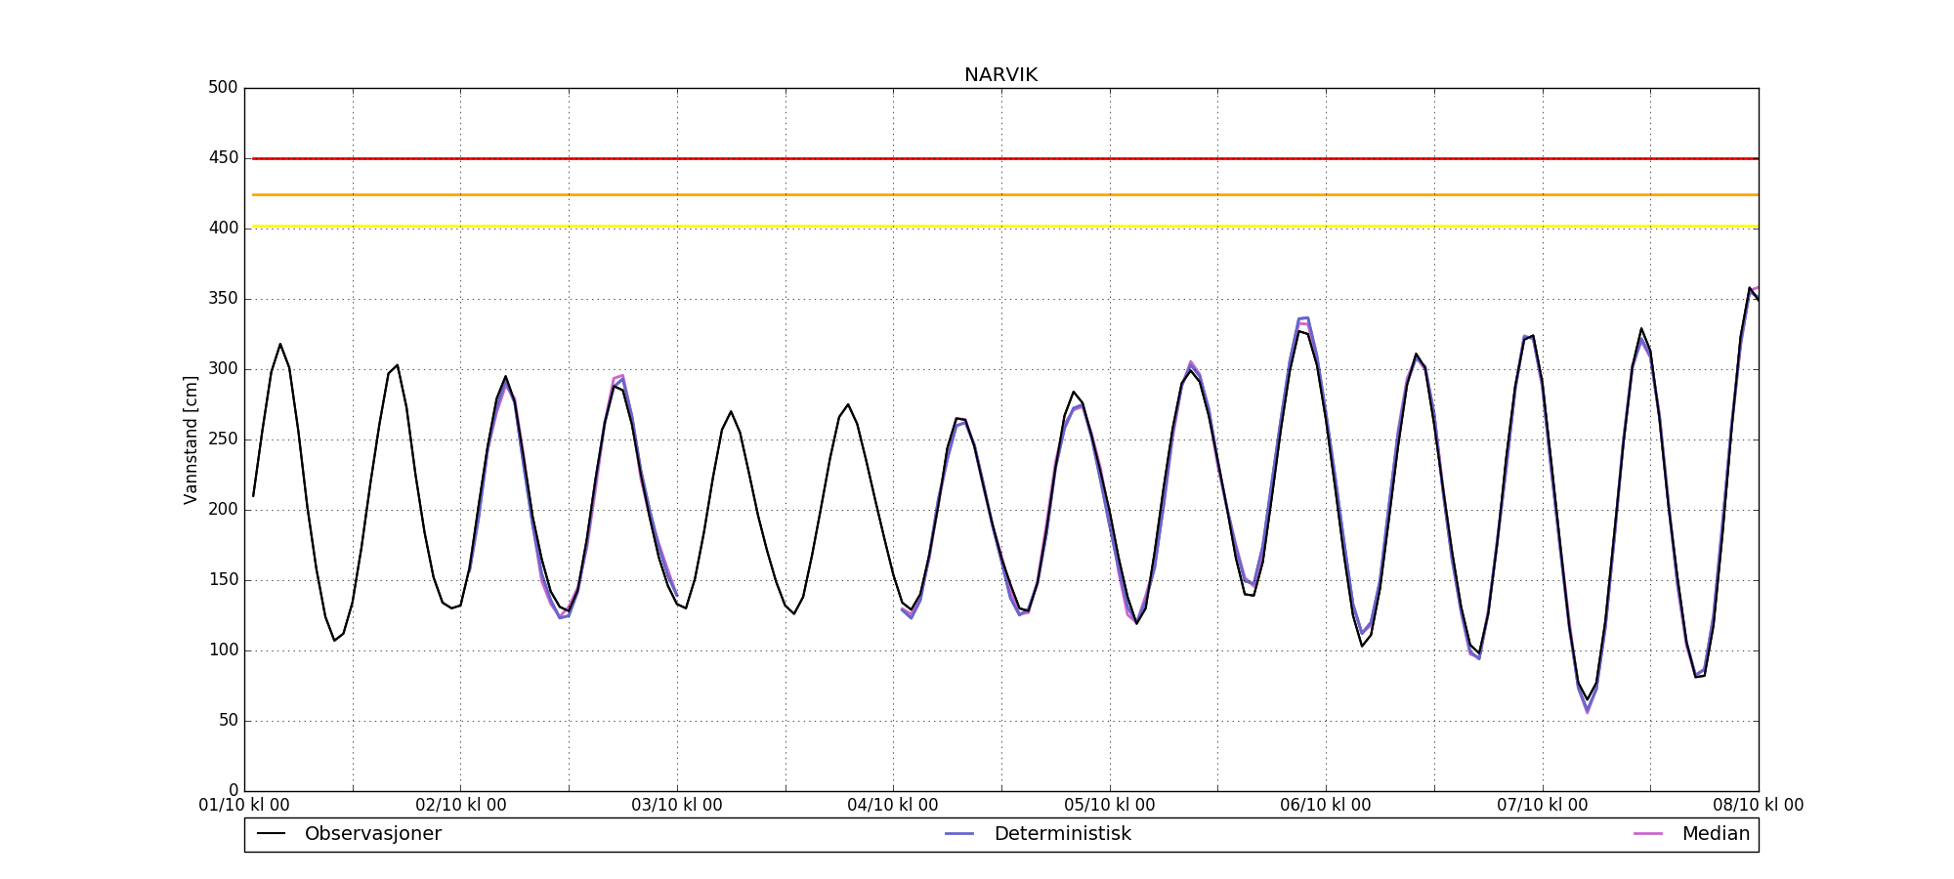Click the Observasjoner legend label

(372, 834)
